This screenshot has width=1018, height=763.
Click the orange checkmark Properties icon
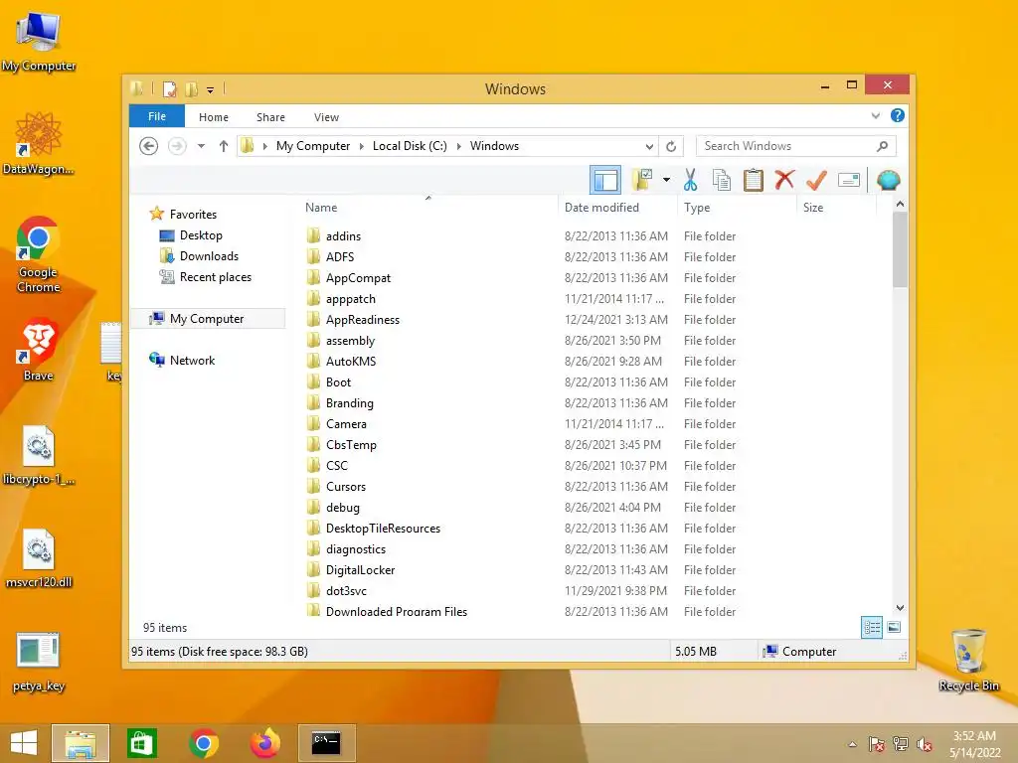point(817,180)
